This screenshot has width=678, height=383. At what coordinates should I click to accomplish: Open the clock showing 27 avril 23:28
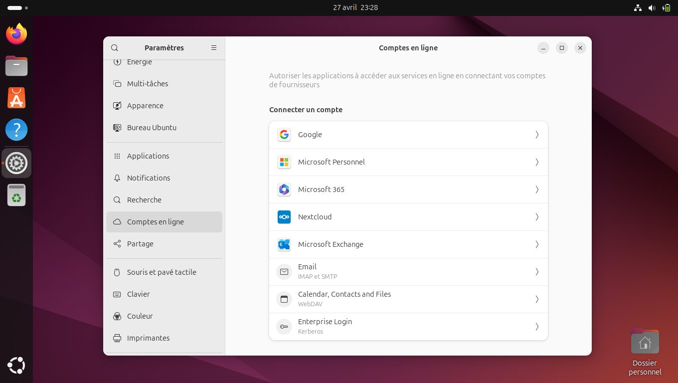(x=355, y=8)
